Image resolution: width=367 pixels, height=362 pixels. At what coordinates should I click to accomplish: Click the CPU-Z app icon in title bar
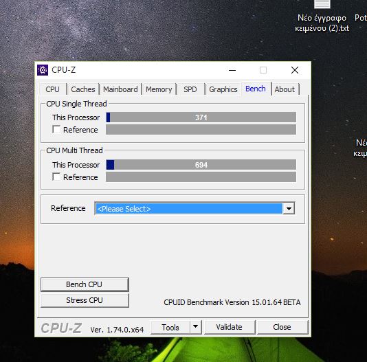[43, 70]
